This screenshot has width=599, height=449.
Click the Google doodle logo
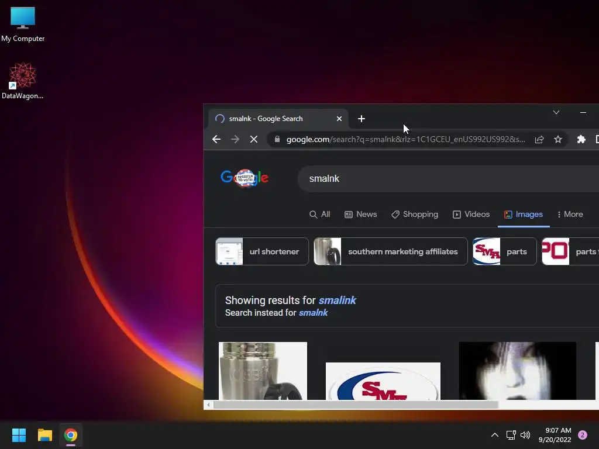click(245, 178)
